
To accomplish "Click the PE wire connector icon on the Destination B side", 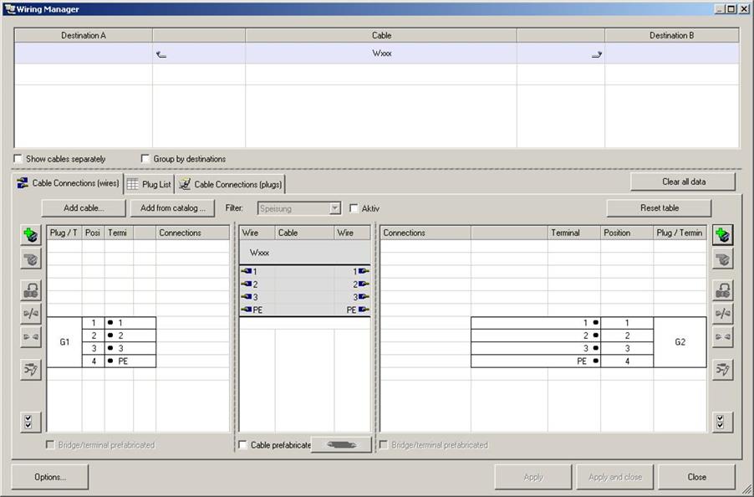I will pos(364,310).
